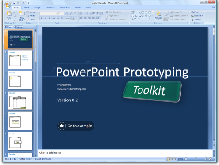
Task: Open Text Direction dropdown
Action: tap(114, 12)
